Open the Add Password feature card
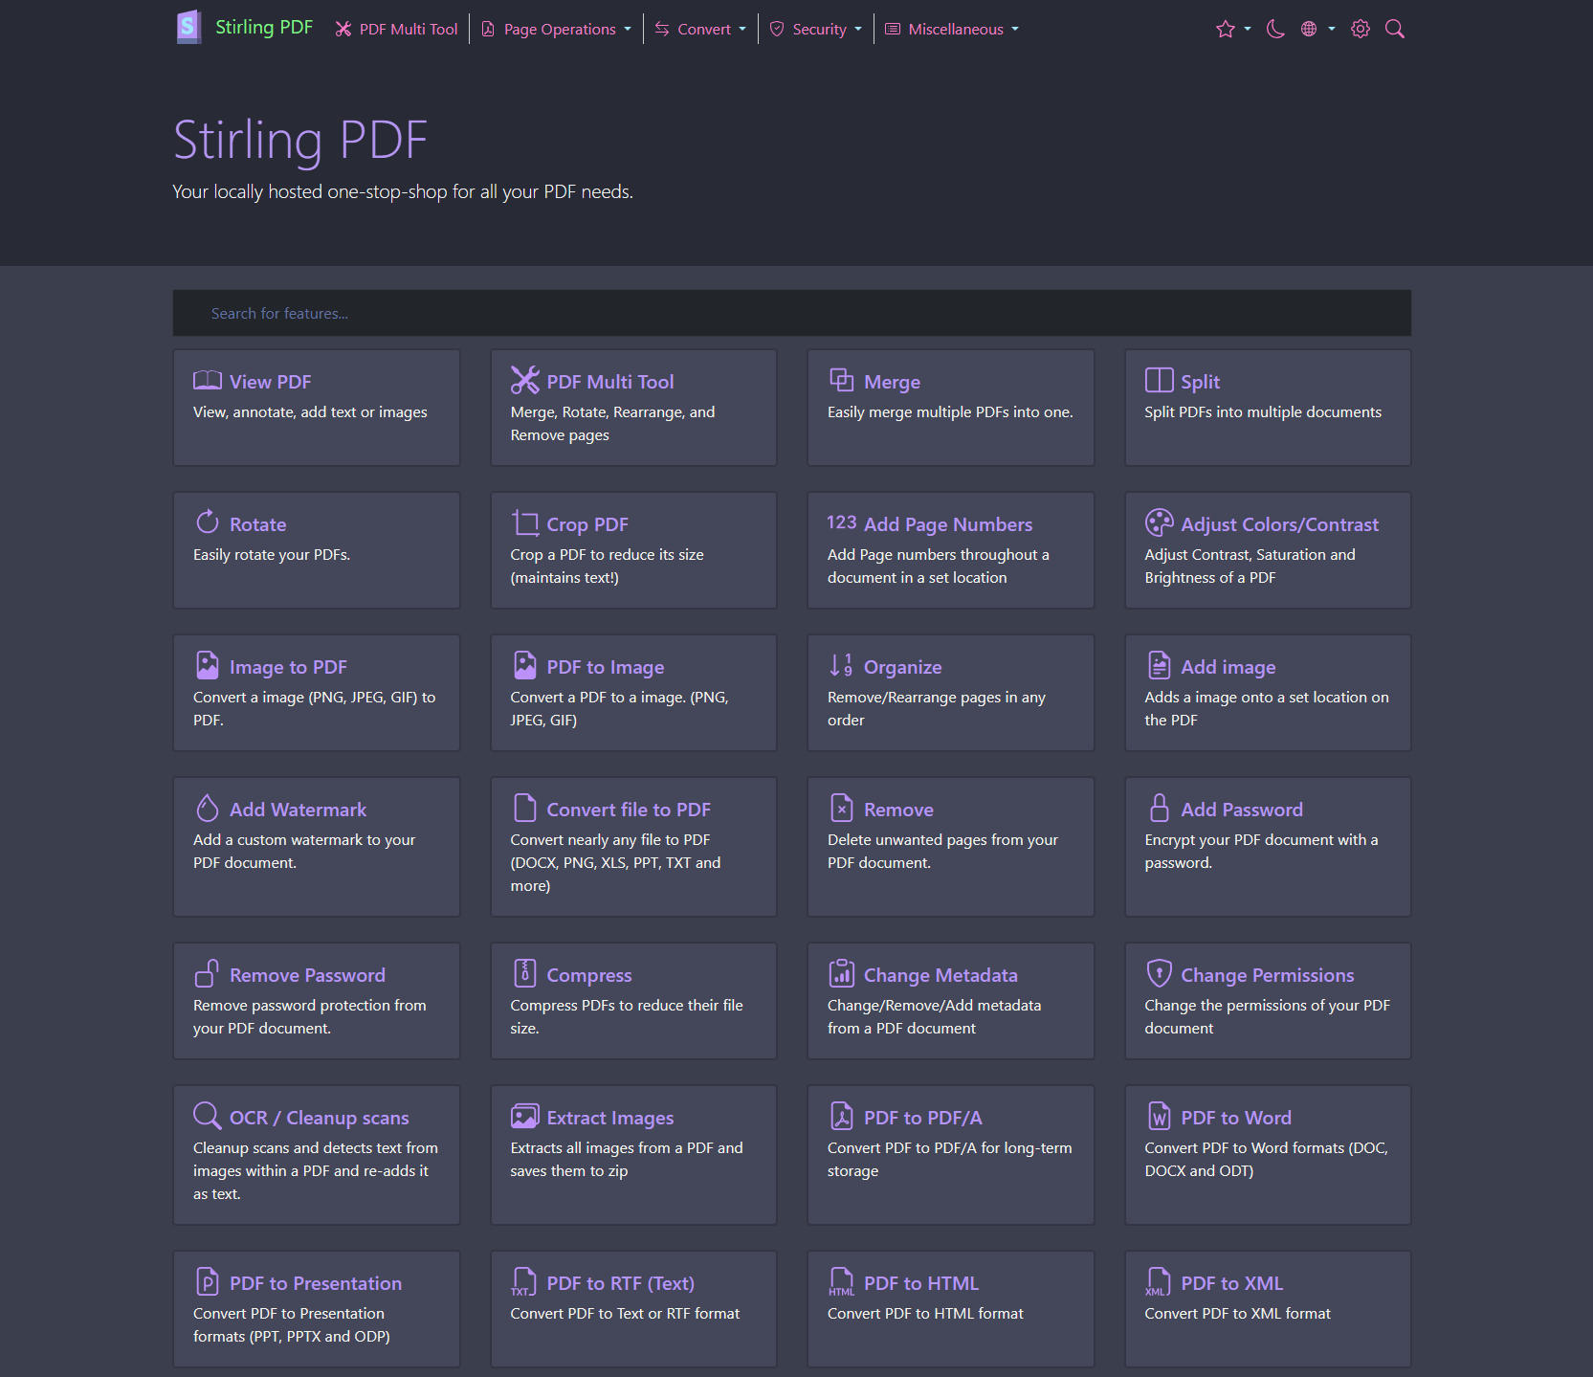The height and width of the screenshot is (1377, 1593). tap(1267, 846)
